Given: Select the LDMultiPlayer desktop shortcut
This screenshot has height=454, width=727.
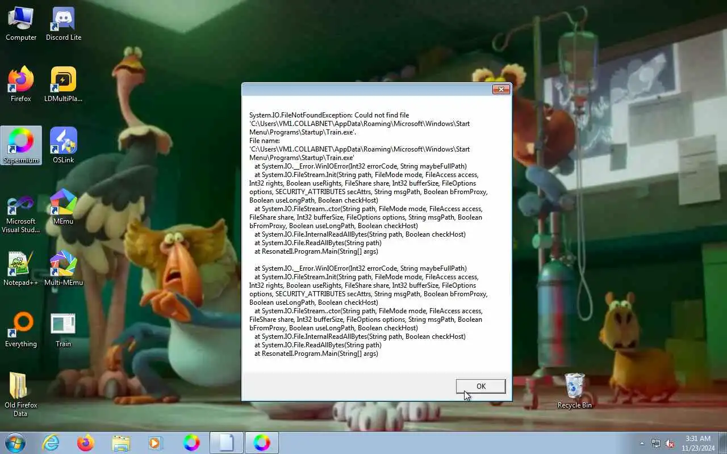Looking at the screenshot, I should (x=64, y=85).
